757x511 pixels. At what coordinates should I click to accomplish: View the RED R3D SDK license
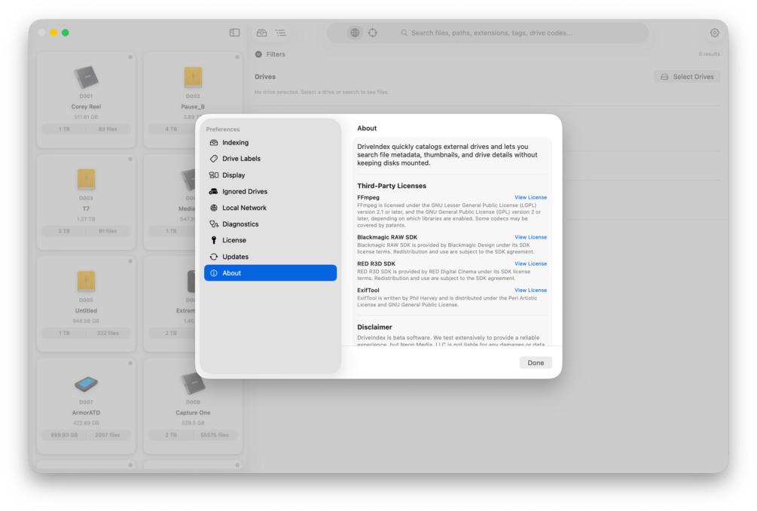pyautogui.click(x=530, y=264)
